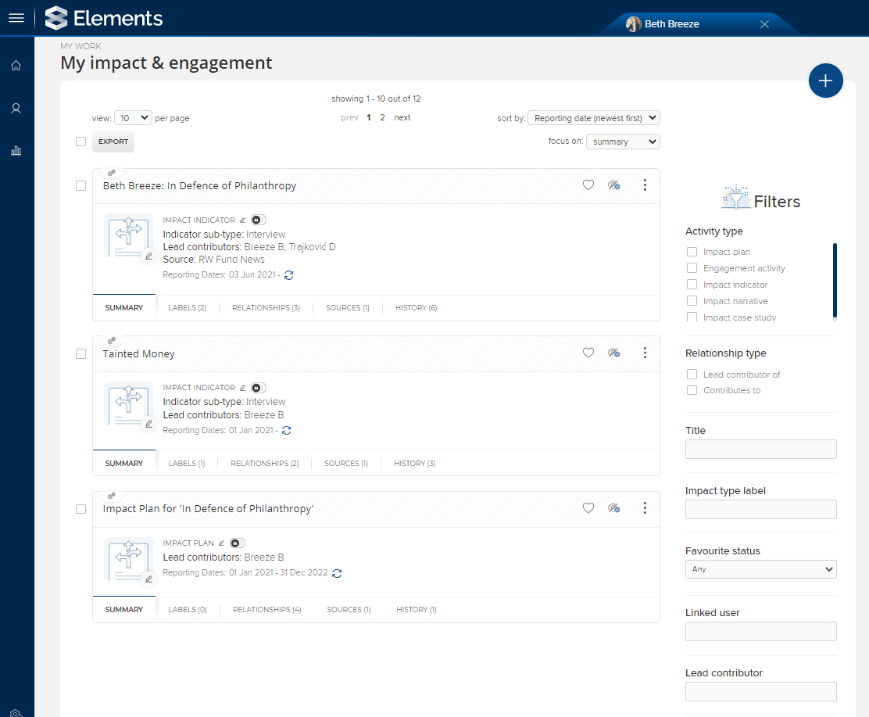Screen dimensions: 869x717
Task: Open the sort by Reporting date dropdown
Action: 594,118
